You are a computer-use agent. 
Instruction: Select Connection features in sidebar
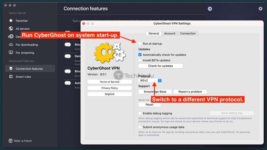click(x=30, y=68)
